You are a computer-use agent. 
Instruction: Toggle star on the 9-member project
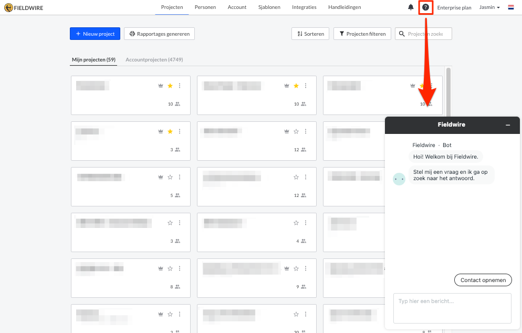(296, 268)
